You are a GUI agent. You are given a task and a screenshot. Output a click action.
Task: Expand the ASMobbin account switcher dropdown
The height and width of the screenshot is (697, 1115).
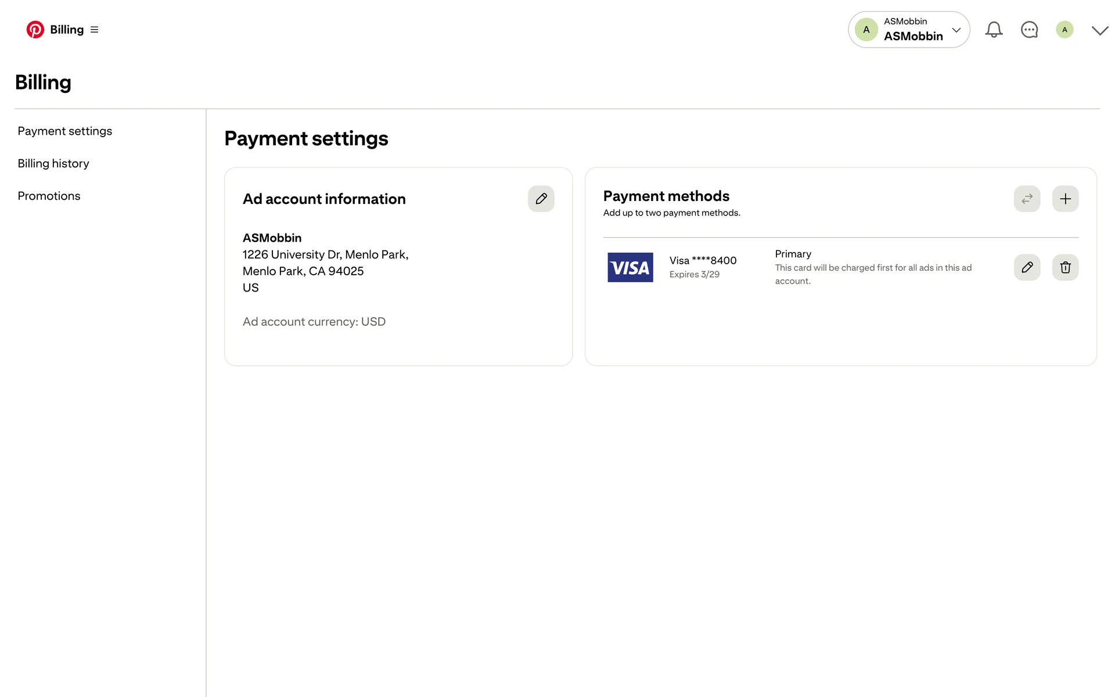(x=956, y=30)
